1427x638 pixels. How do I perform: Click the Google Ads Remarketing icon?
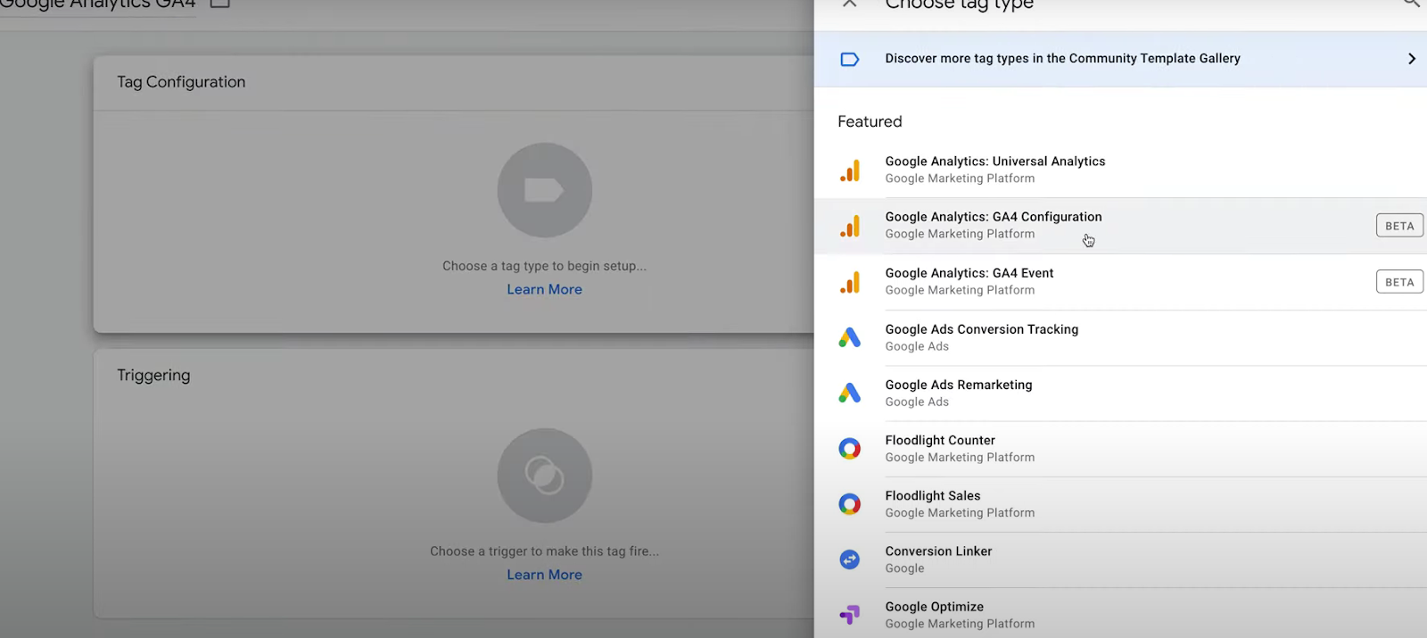tap(850, 393)
